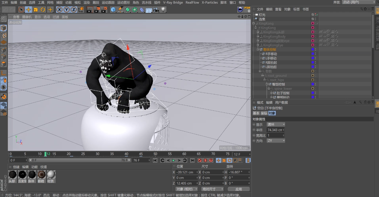This screenshot has width=379, height=197.
Task: Toggle X axis lock
Action: (59, 10)
